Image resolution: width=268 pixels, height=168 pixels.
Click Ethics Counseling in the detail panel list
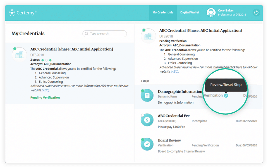pyautogui.click(x=180, y=63)
